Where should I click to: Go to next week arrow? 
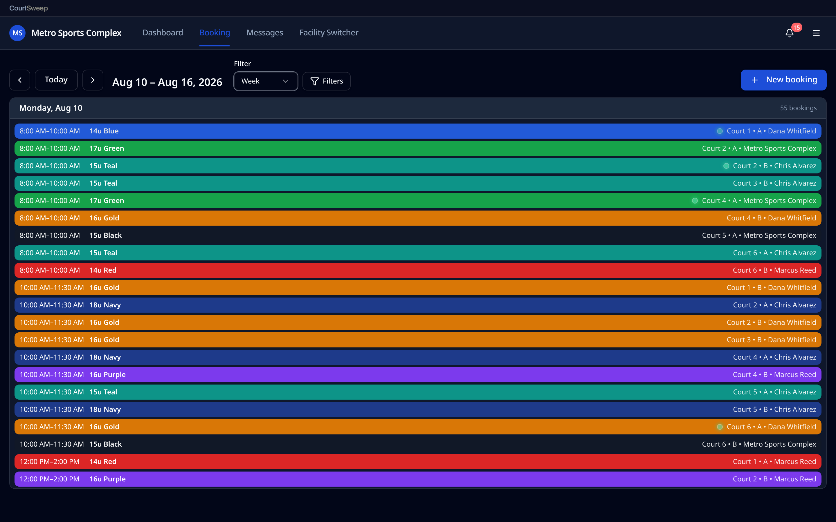(x=93, y=80)
